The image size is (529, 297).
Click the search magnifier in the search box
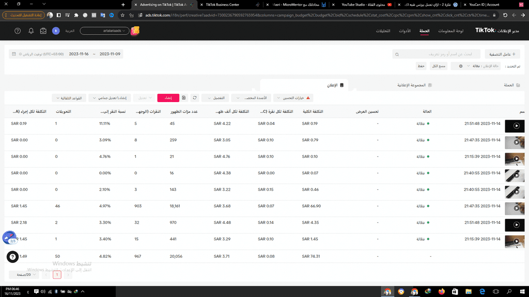tap(397, 54)
